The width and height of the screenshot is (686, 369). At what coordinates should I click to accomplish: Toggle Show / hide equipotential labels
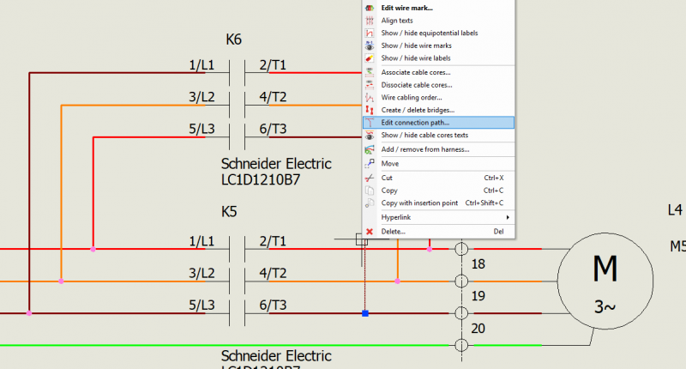[429, 33]
